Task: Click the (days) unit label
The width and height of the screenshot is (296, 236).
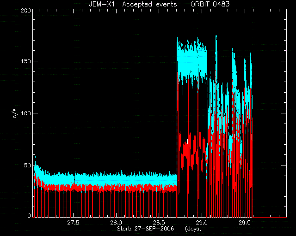Action: click(193, 229)
